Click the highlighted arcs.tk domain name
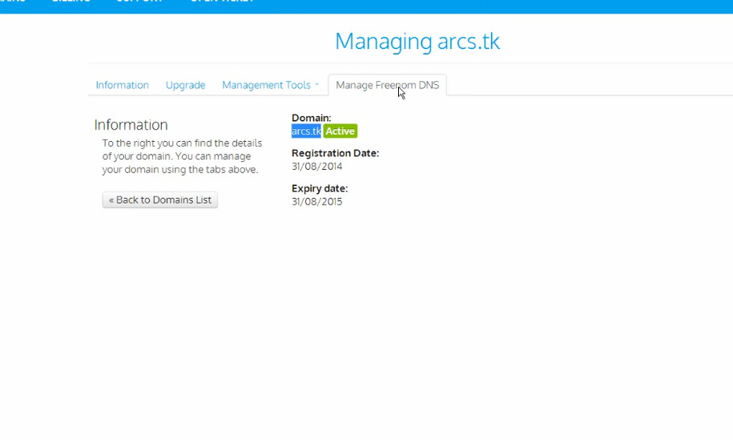This screenshot has width=733, height=440. coord(306,131)
